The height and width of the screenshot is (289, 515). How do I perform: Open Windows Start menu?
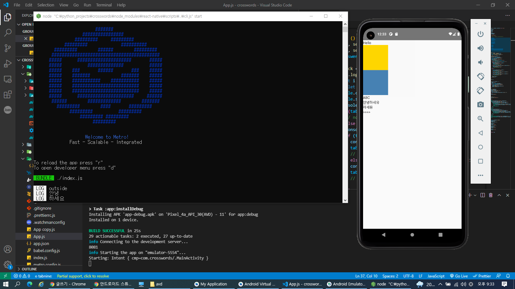click(5, 284)
